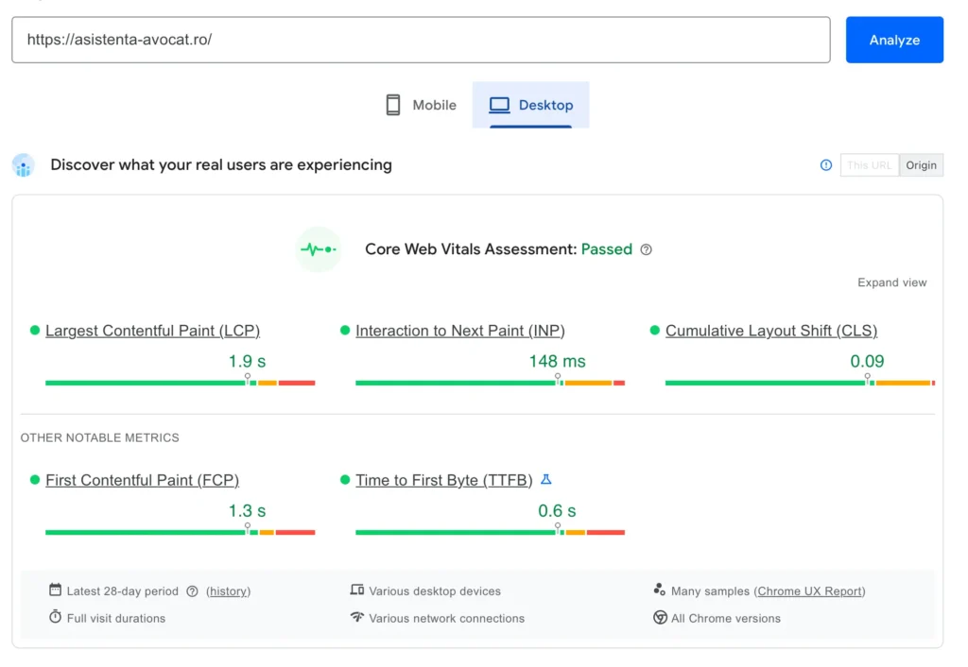Switch to the Mobile tab

tap(421, 105)
